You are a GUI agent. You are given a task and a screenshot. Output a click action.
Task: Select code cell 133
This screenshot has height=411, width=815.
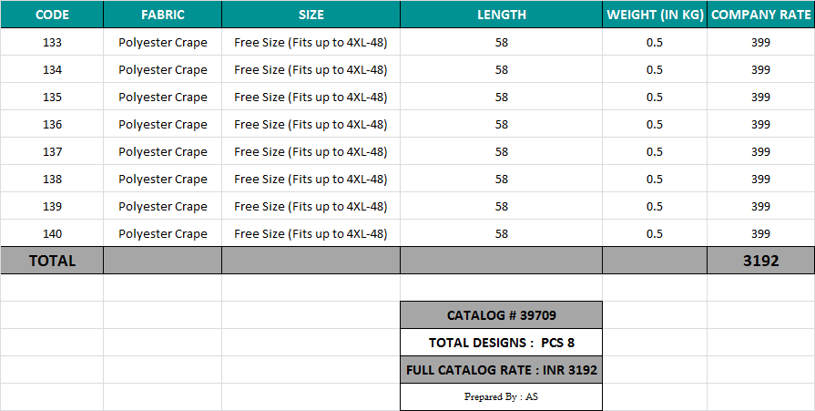point(52,43)
